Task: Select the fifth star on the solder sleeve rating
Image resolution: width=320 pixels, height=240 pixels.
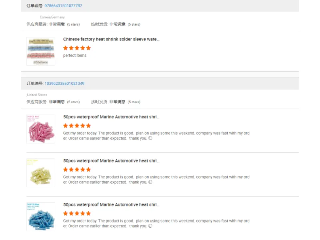Action: (x=88, y=48)
